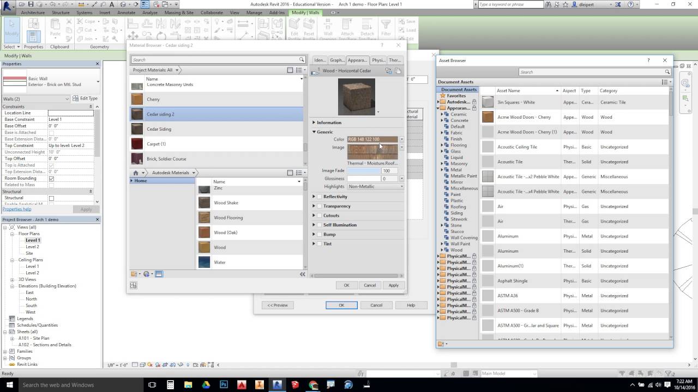The image size is (698, 392).
Task: Open the Revit application menu button
Action: tap(8, 7)
